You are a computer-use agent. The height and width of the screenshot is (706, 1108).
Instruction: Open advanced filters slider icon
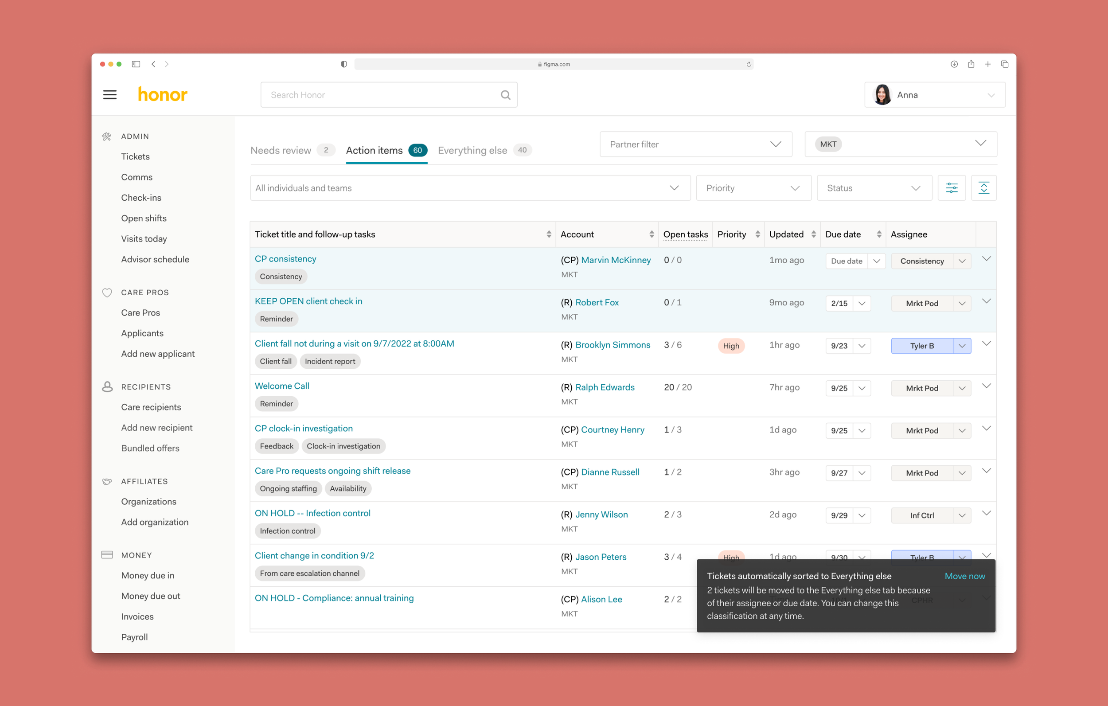(952, 188)
